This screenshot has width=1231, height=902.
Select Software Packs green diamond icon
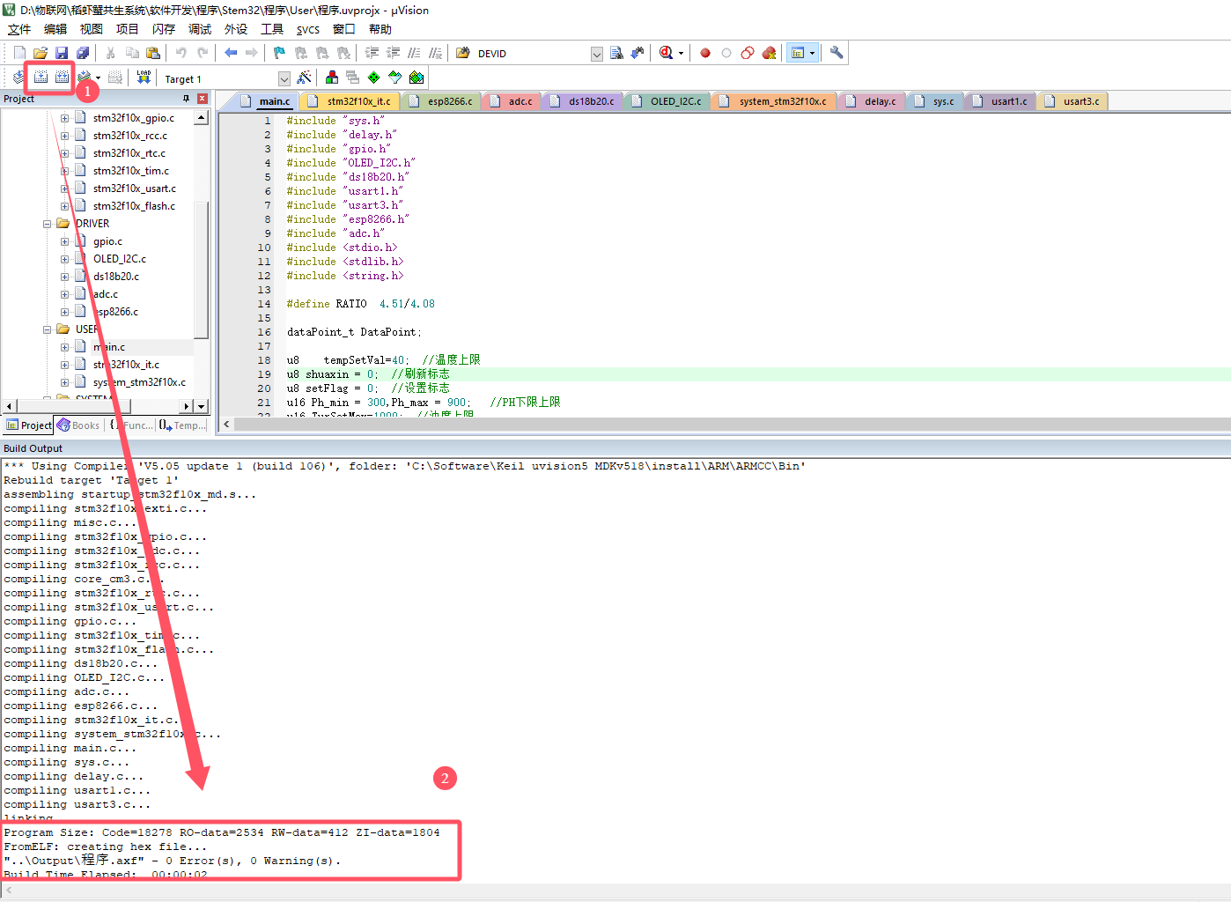point(374,78)
